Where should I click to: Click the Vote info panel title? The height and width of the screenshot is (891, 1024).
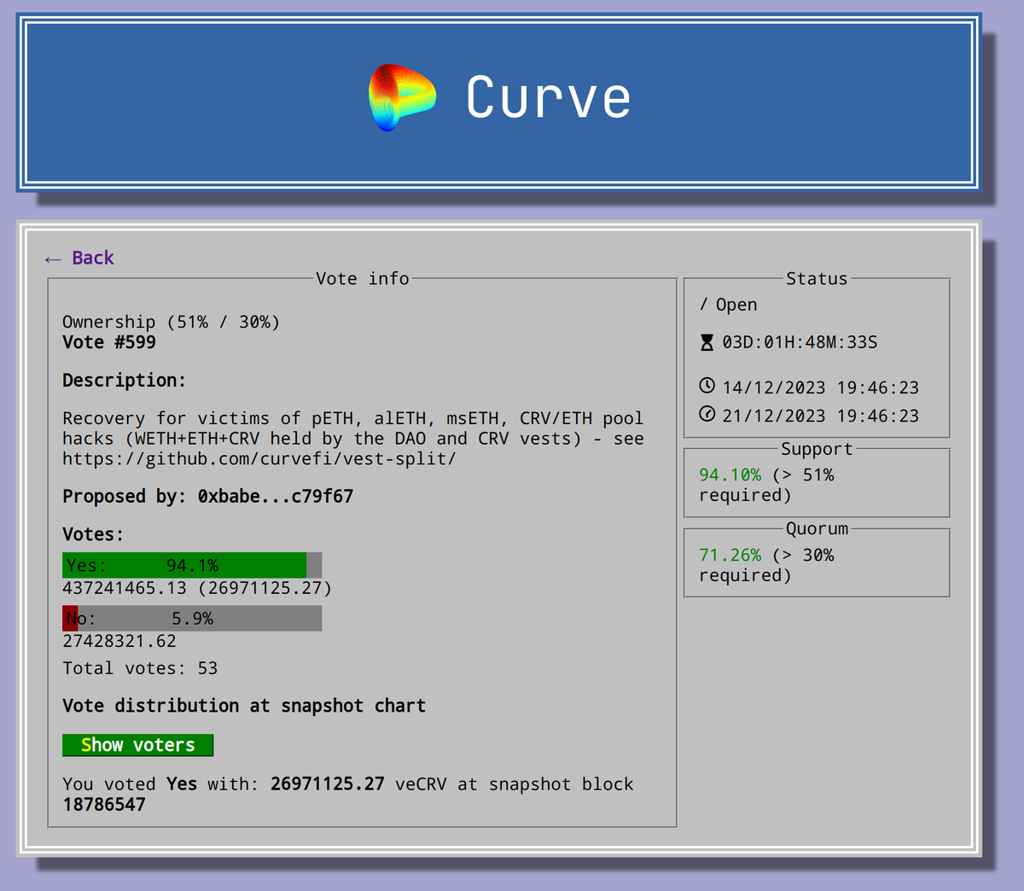363,279
